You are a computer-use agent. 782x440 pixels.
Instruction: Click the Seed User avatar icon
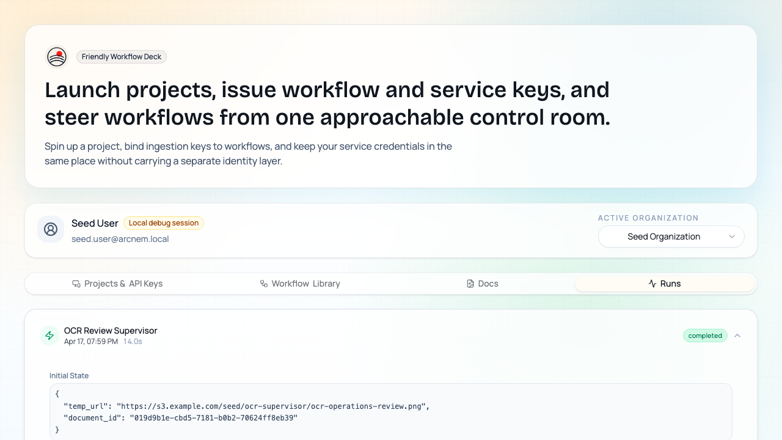pyautogui.click(x=51, y=229)
